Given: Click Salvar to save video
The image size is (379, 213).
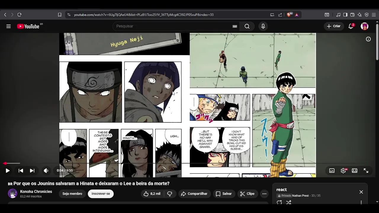Looking at the screenshot, I should [x=224, y=194].
